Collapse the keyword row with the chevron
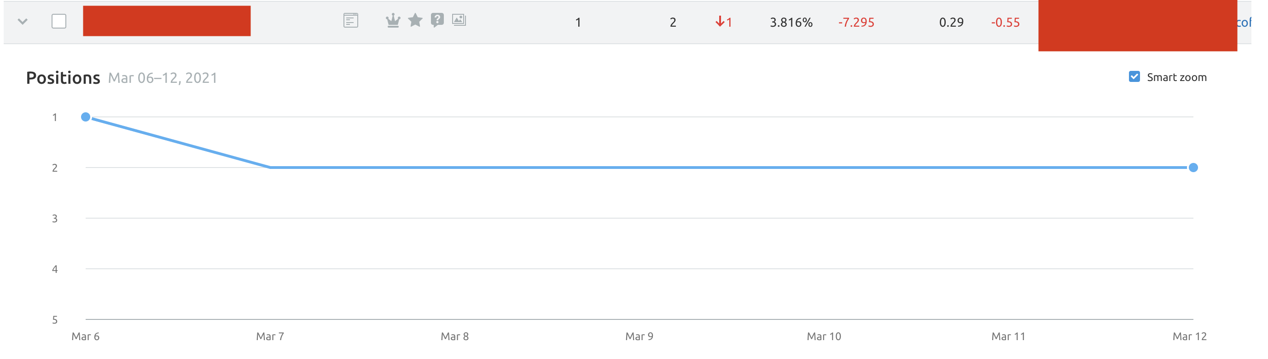1268x359 pixels. pyautogui.click(x=23, y=22)
